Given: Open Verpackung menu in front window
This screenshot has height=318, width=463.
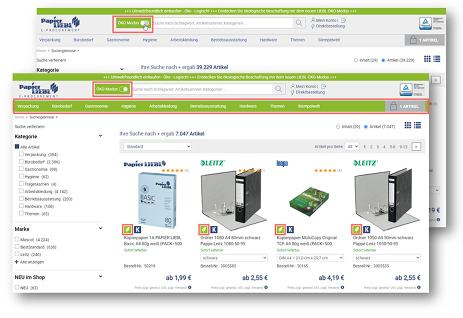Looking at the screenshot, I should tap(28, 106).
